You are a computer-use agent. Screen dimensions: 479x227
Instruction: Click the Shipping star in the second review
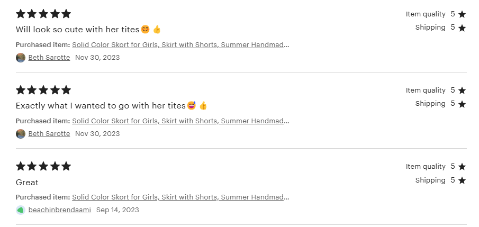point(462,104)
